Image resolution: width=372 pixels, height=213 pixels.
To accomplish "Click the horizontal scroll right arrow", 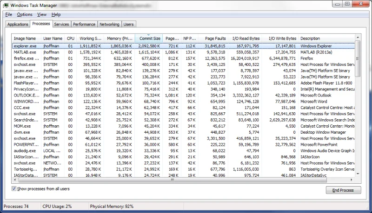I will tap(352, 180).
